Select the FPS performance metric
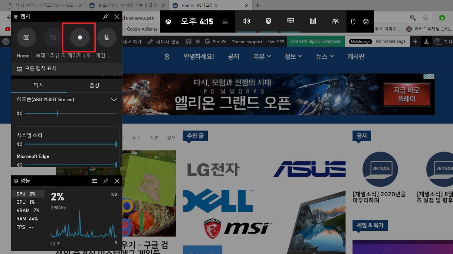Image resolution: width=453 pixels, height=254 pixels. [x=28, y=227]
